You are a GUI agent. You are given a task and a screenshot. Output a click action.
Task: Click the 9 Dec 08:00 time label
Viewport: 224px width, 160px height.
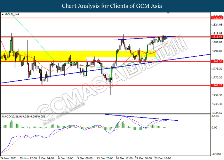pos(85,158)
